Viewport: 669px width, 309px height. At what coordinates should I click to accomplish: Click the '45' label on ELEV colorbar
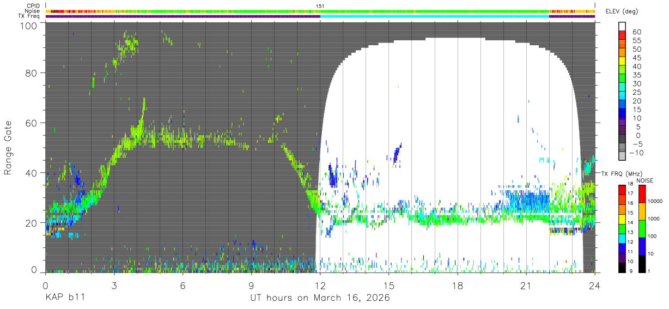coord(636,58)
